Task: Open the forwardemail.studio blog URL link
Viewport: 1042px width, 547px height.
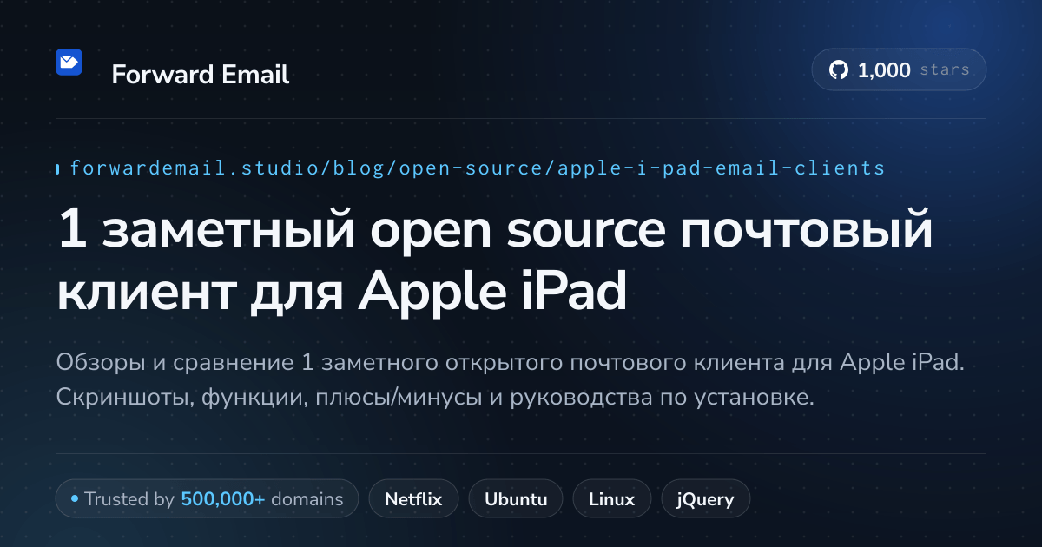Action: pyautogui.click(x=477, y=168)
